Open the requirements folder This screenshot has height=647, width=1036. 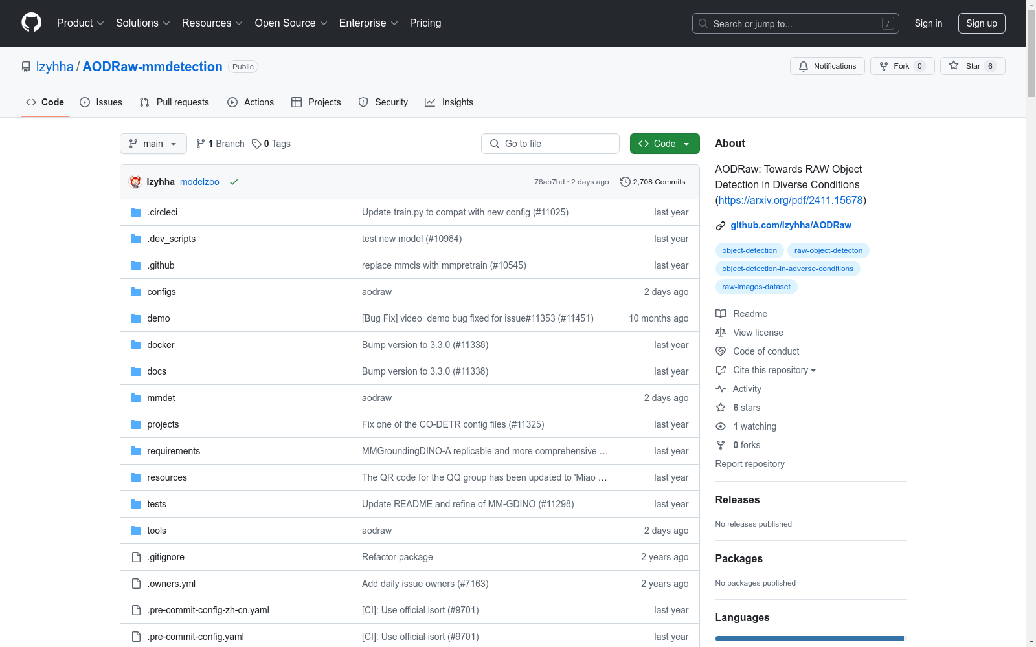pos(174,451)
